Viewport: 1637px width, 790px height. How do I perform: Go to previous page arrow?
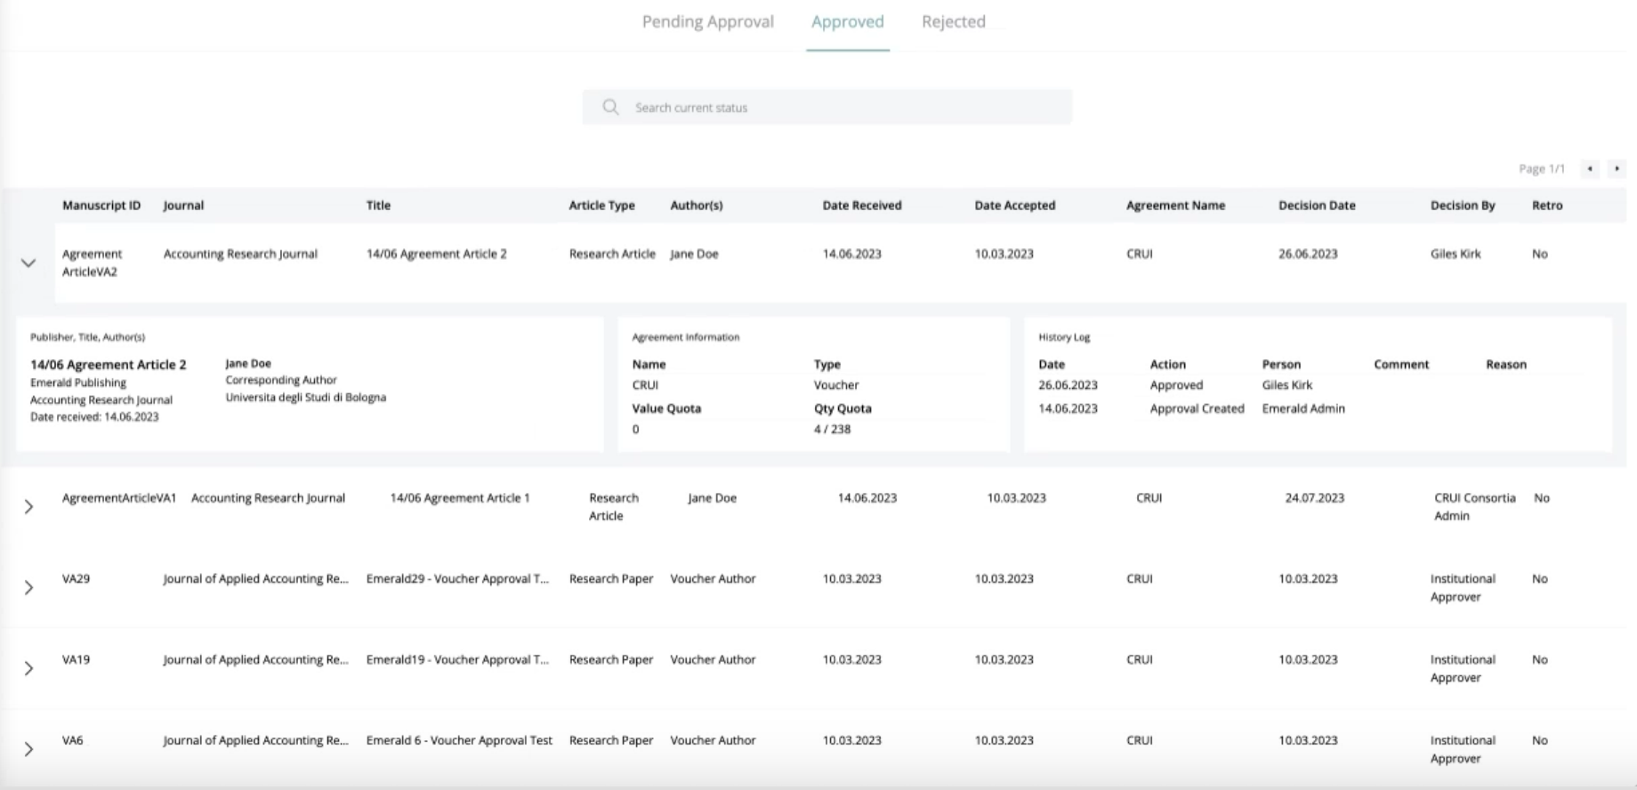coord(1590,168)
